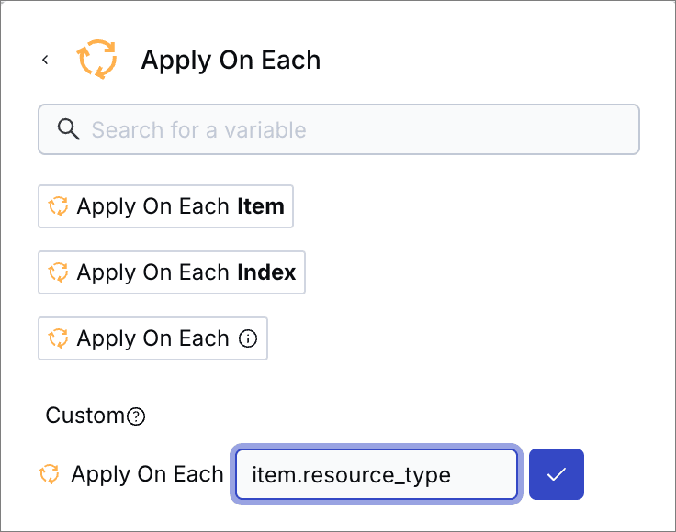This screenshot has height=532, width=676.
Task: Select the Apply On Each Item variable
Action: click(165, 206)
